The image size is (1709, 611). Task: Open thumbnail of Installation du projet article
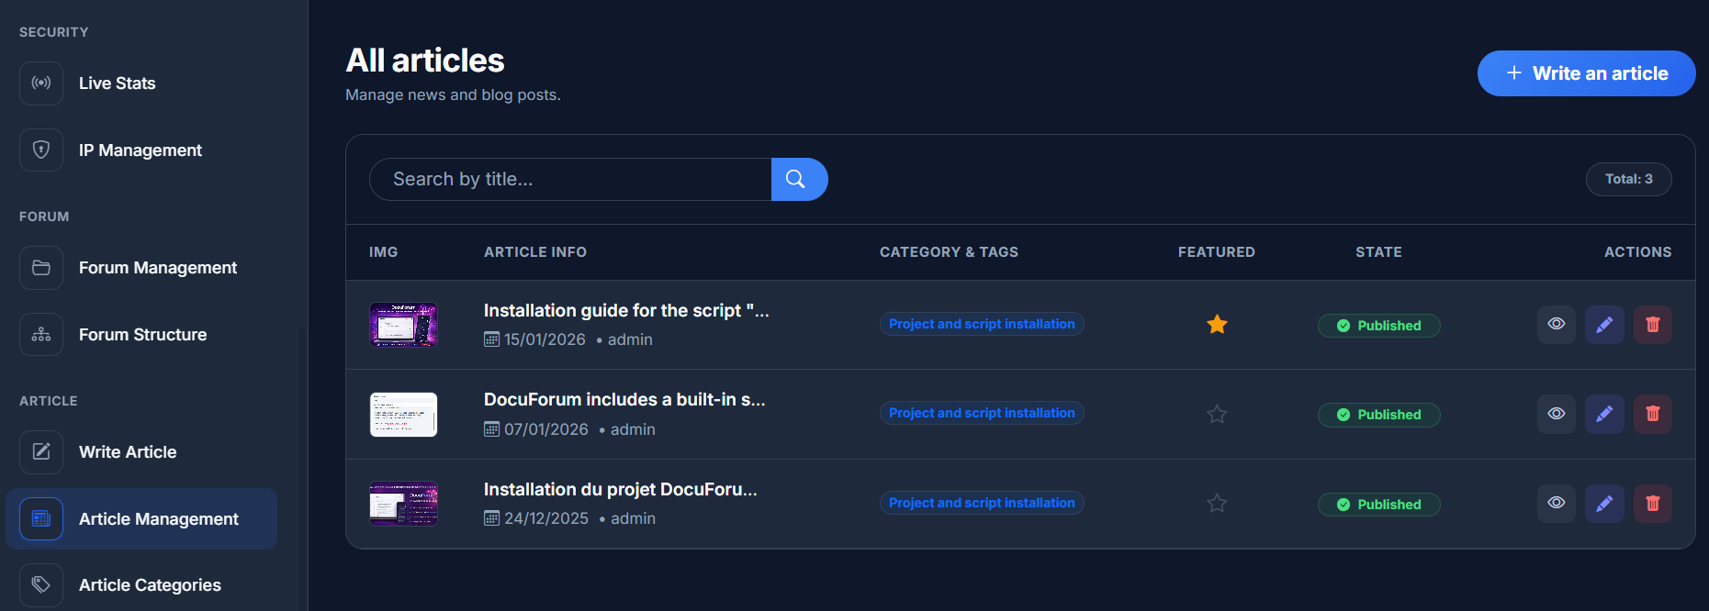pyautogui.click(x=403, y=504)
